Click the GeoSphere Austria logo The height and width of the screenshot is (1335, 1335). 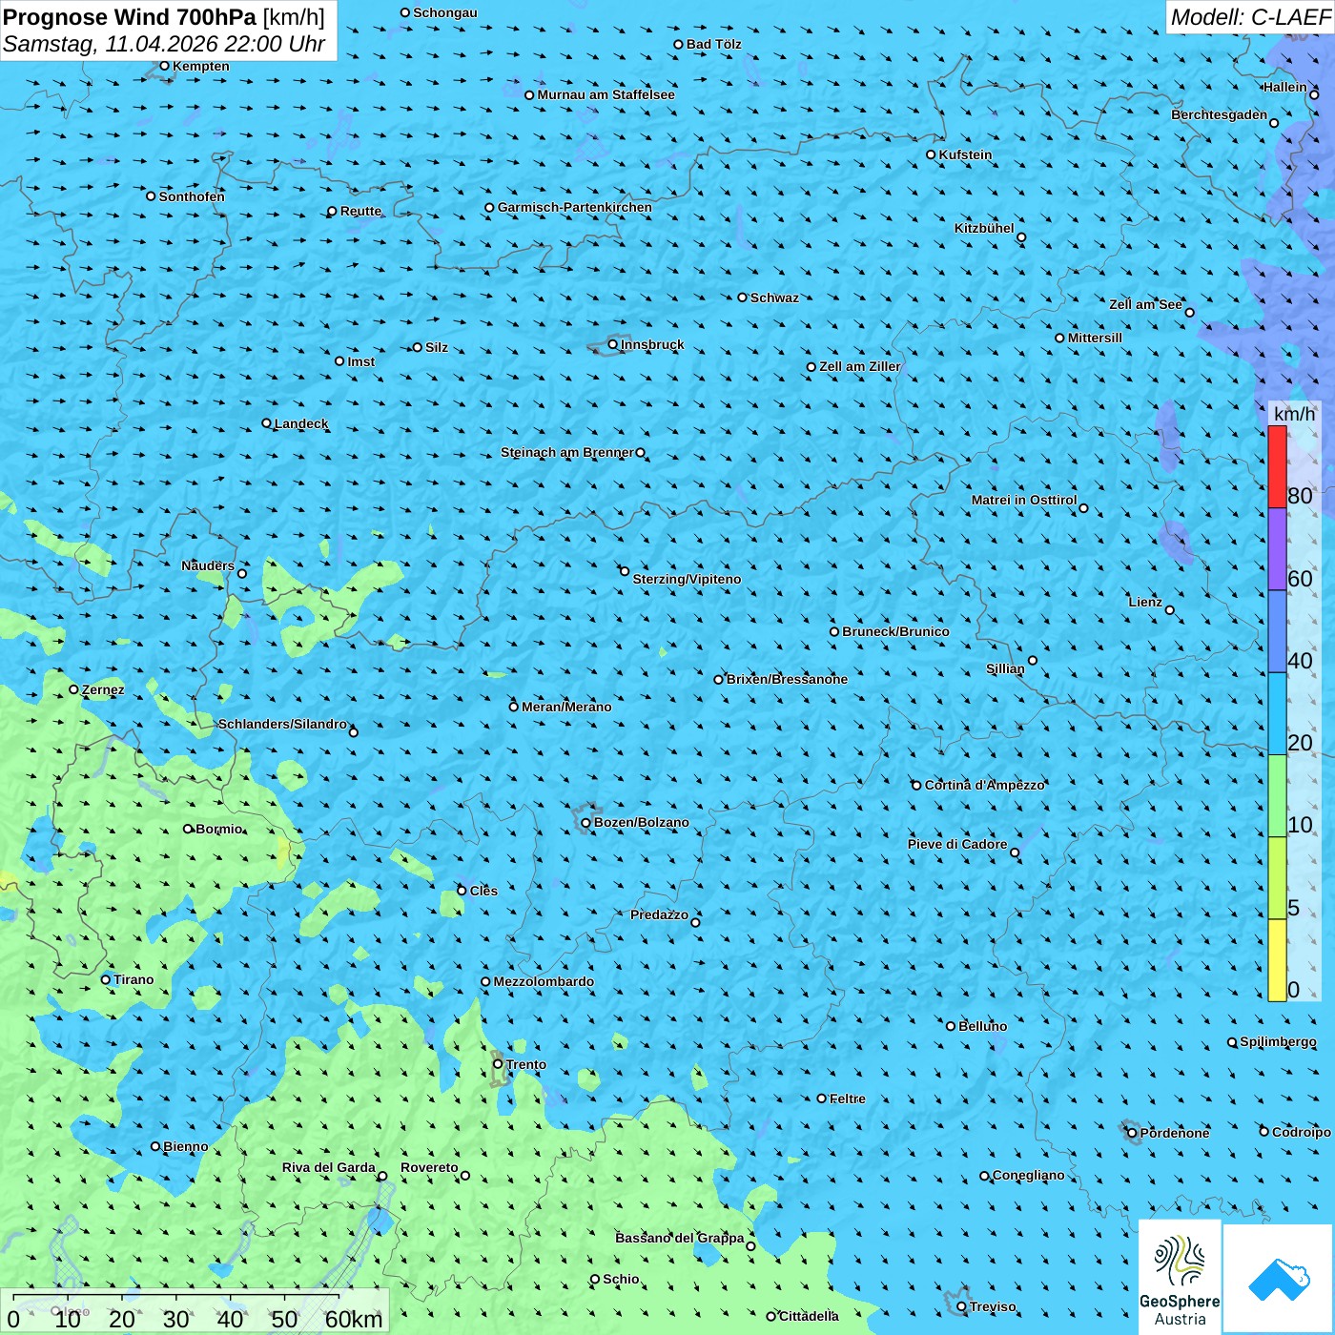(x=1180, y=1277)
